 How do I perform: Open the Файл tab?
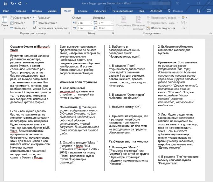coord(6,11)
